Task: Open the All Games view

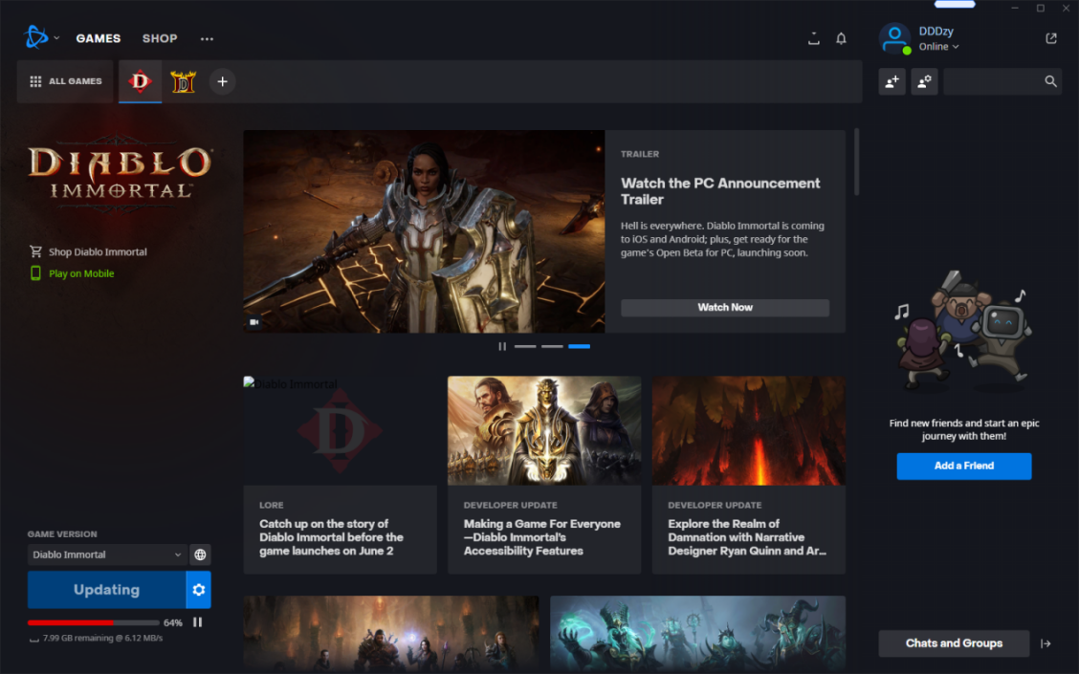Action: [65, 82]
